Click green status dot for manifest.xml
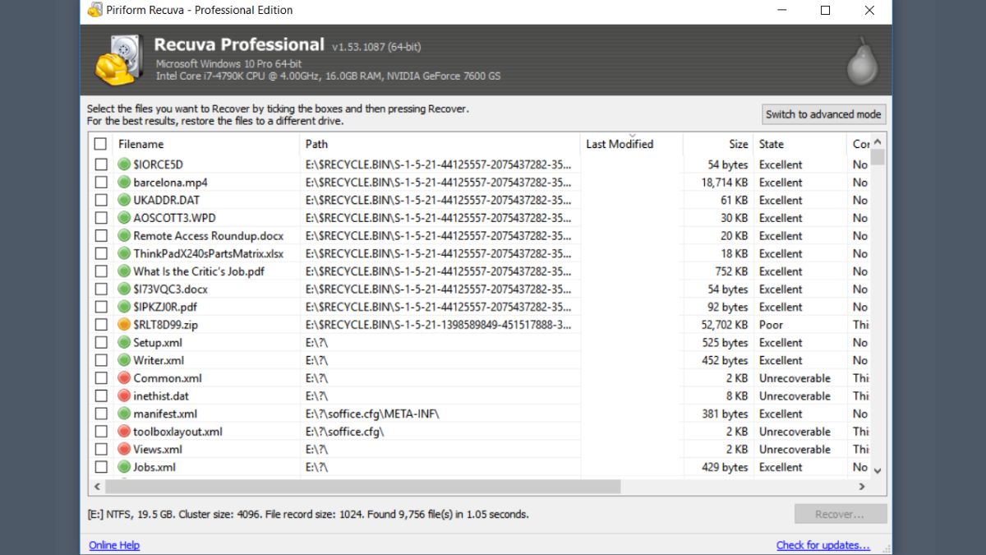The height and width of the screenshot is (555, 986). tap(125, 414)
